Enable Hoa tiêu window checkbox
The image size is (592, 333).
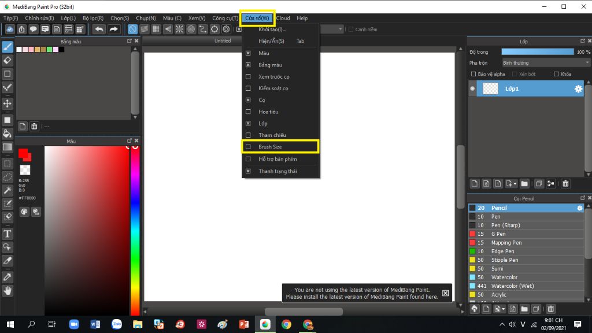pyautogui.click(x=248, y=112)
